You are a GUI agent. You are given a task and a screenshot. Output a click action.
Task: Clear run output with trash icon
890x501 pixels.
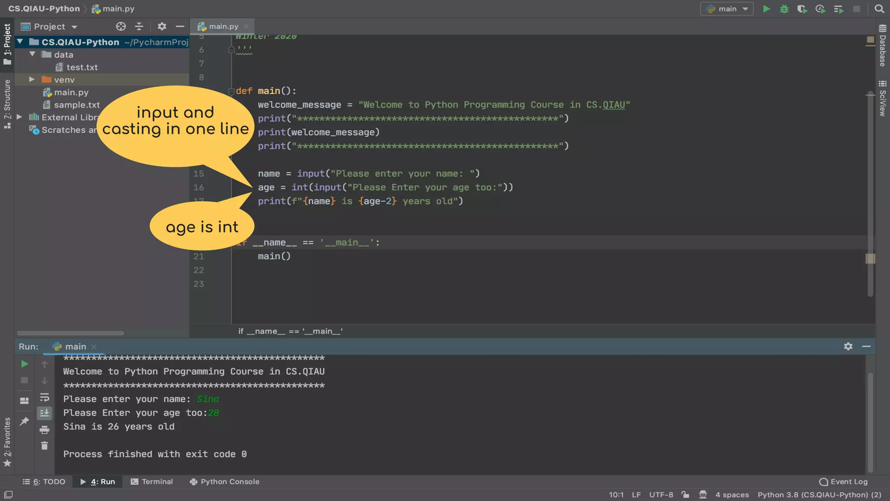[x=44, y=446]
